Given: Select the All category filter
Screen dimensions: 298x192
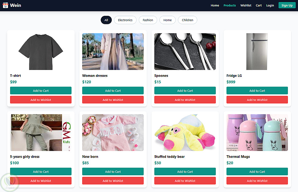Looking at the screenshot, I should click(106, 20).
